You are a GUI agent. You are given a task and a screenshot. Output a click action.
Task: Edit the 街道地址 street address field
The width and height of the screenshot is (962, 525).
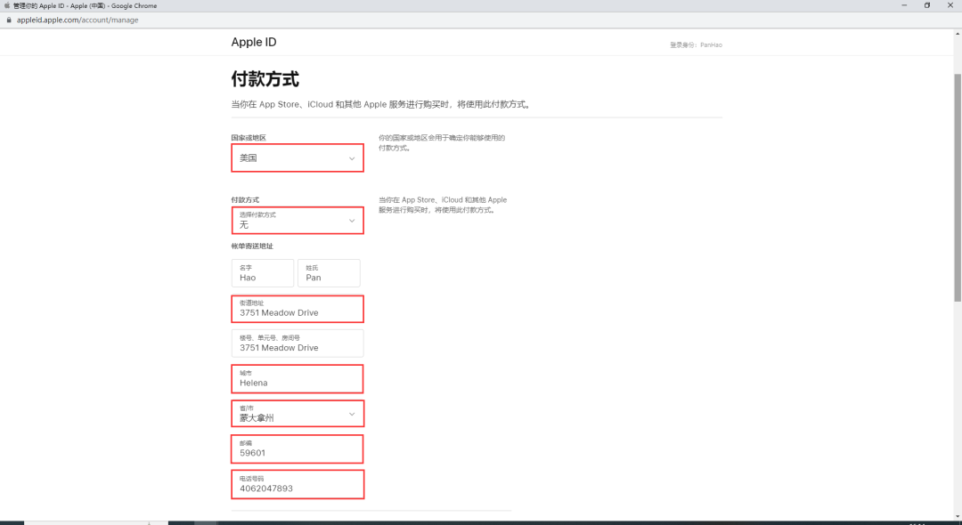pos(298,309)
